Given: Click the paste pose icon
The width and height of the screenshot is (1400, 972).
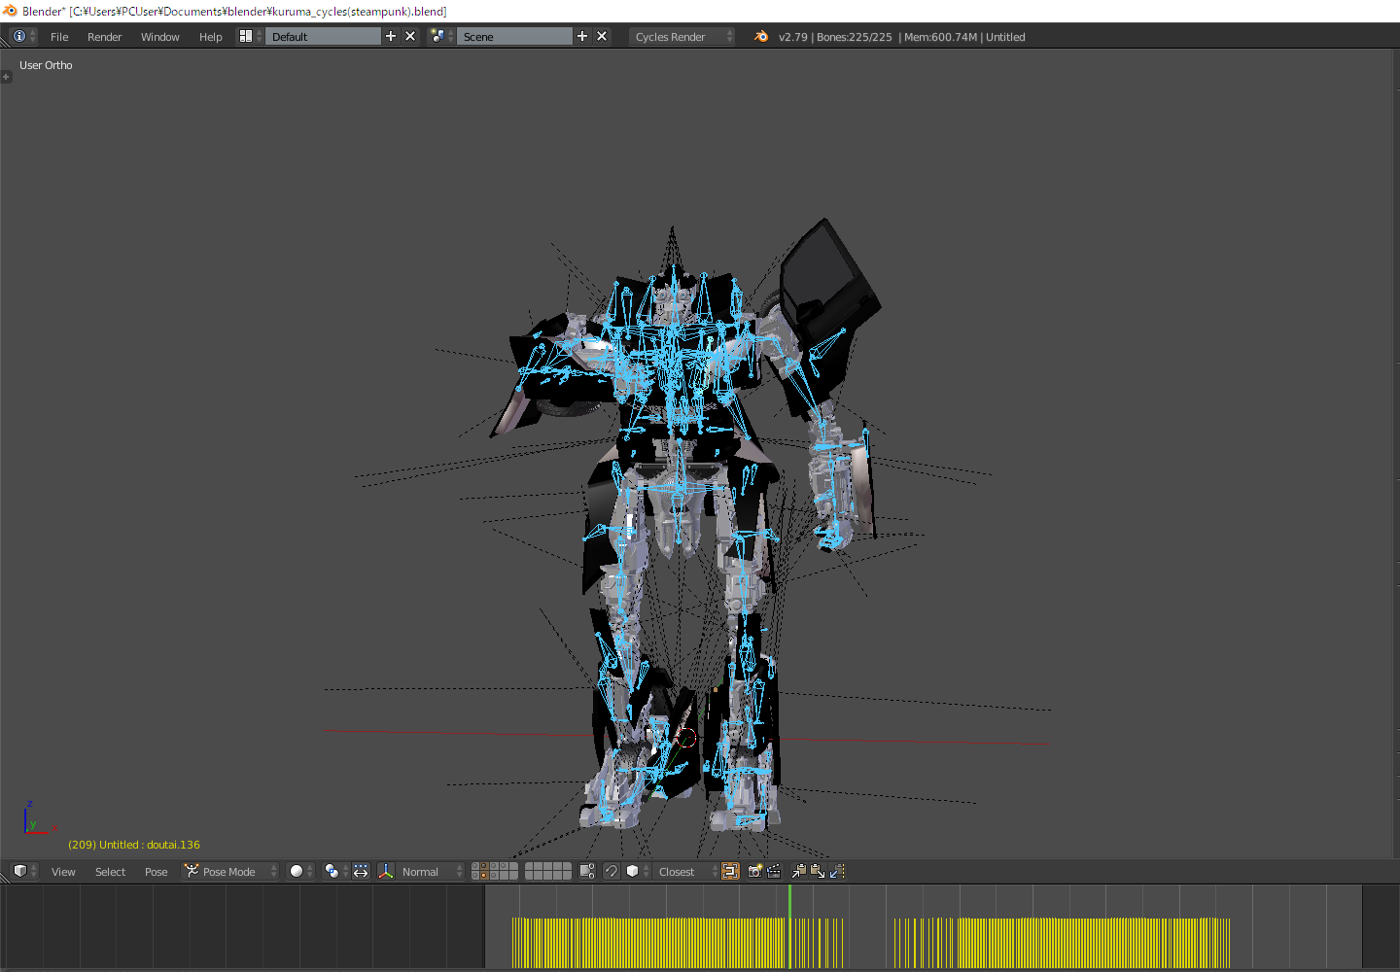Looking at the screenshot, I should coord(818,872).
